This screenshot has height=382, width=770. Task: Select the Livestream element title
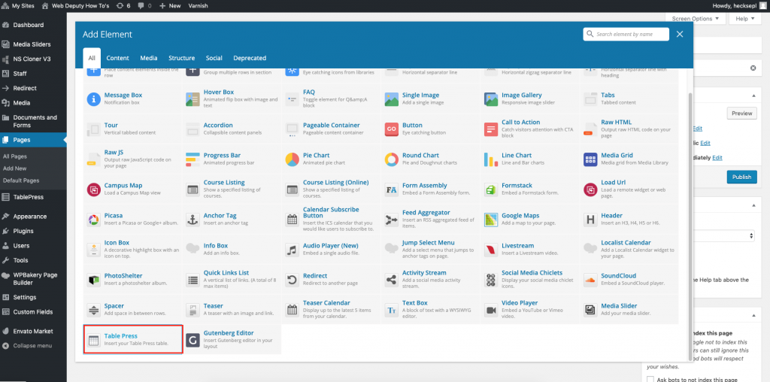[517, 245]
